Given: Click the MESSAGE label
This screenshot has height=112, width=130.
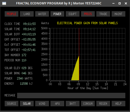Looking at the screenshot, I should [10, 95].
